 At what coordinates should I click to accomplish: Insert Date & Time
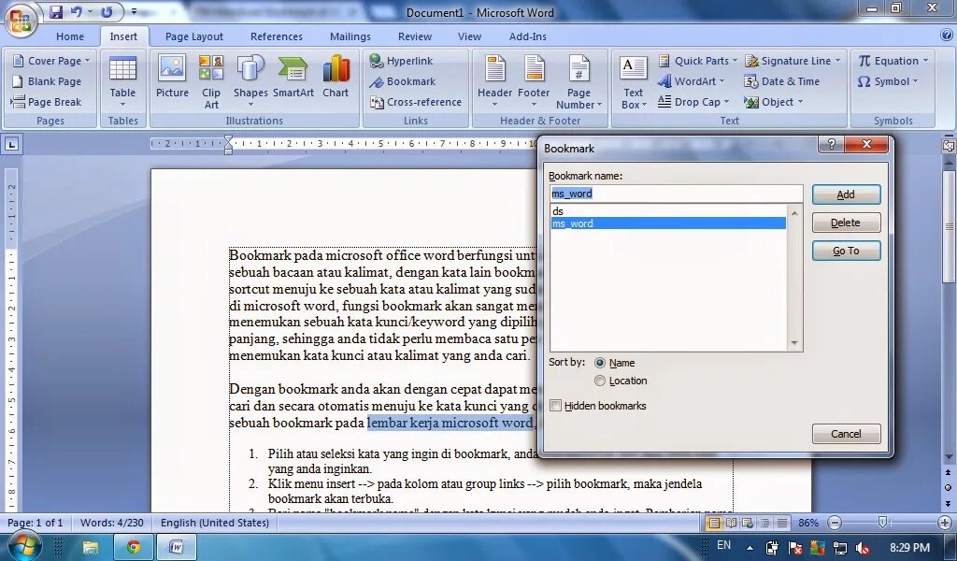pos(782,81)
